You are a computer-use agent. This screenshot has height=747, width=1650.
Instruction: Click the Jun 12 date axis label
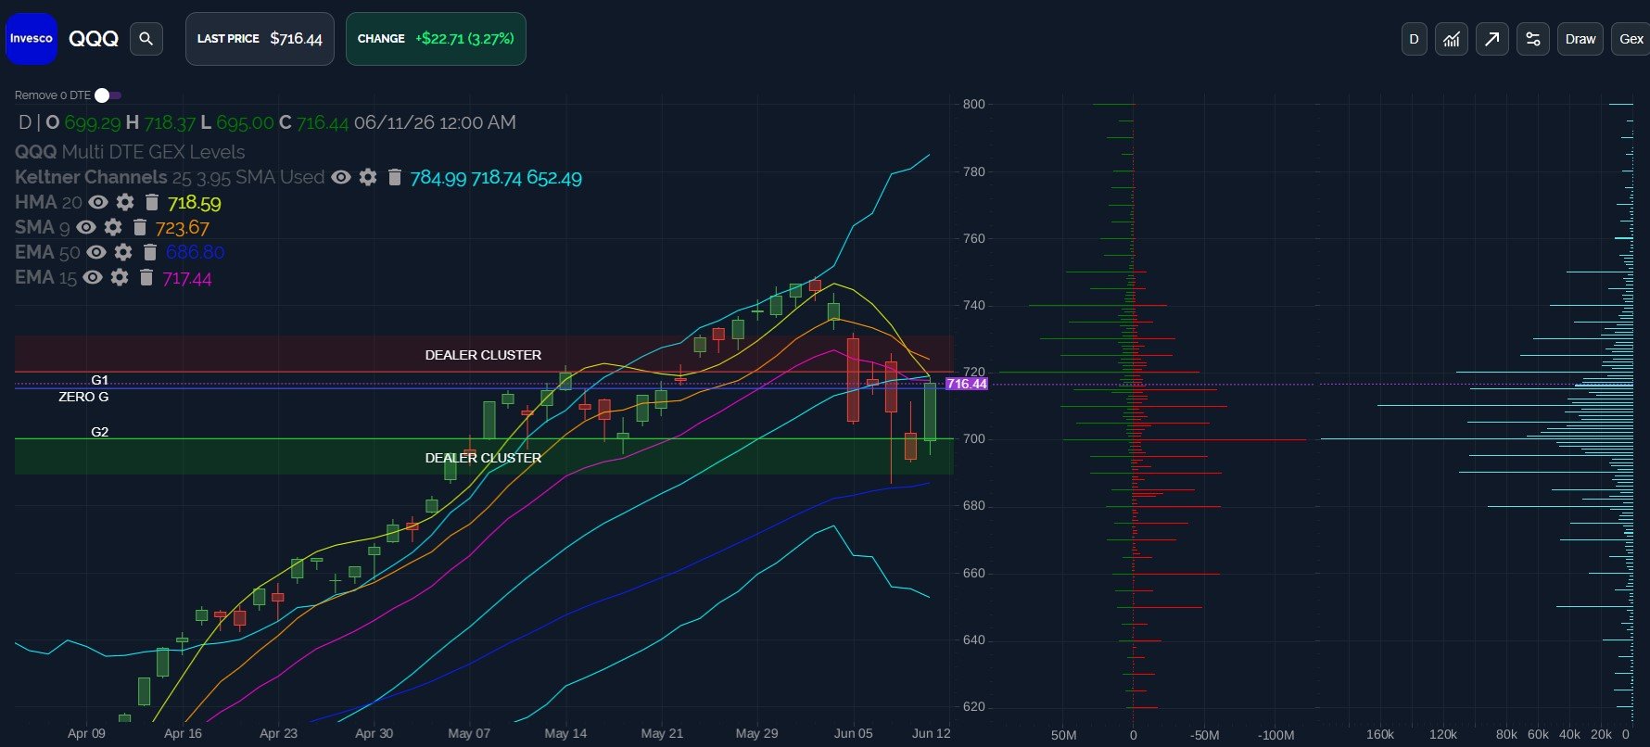coord(932,733)
